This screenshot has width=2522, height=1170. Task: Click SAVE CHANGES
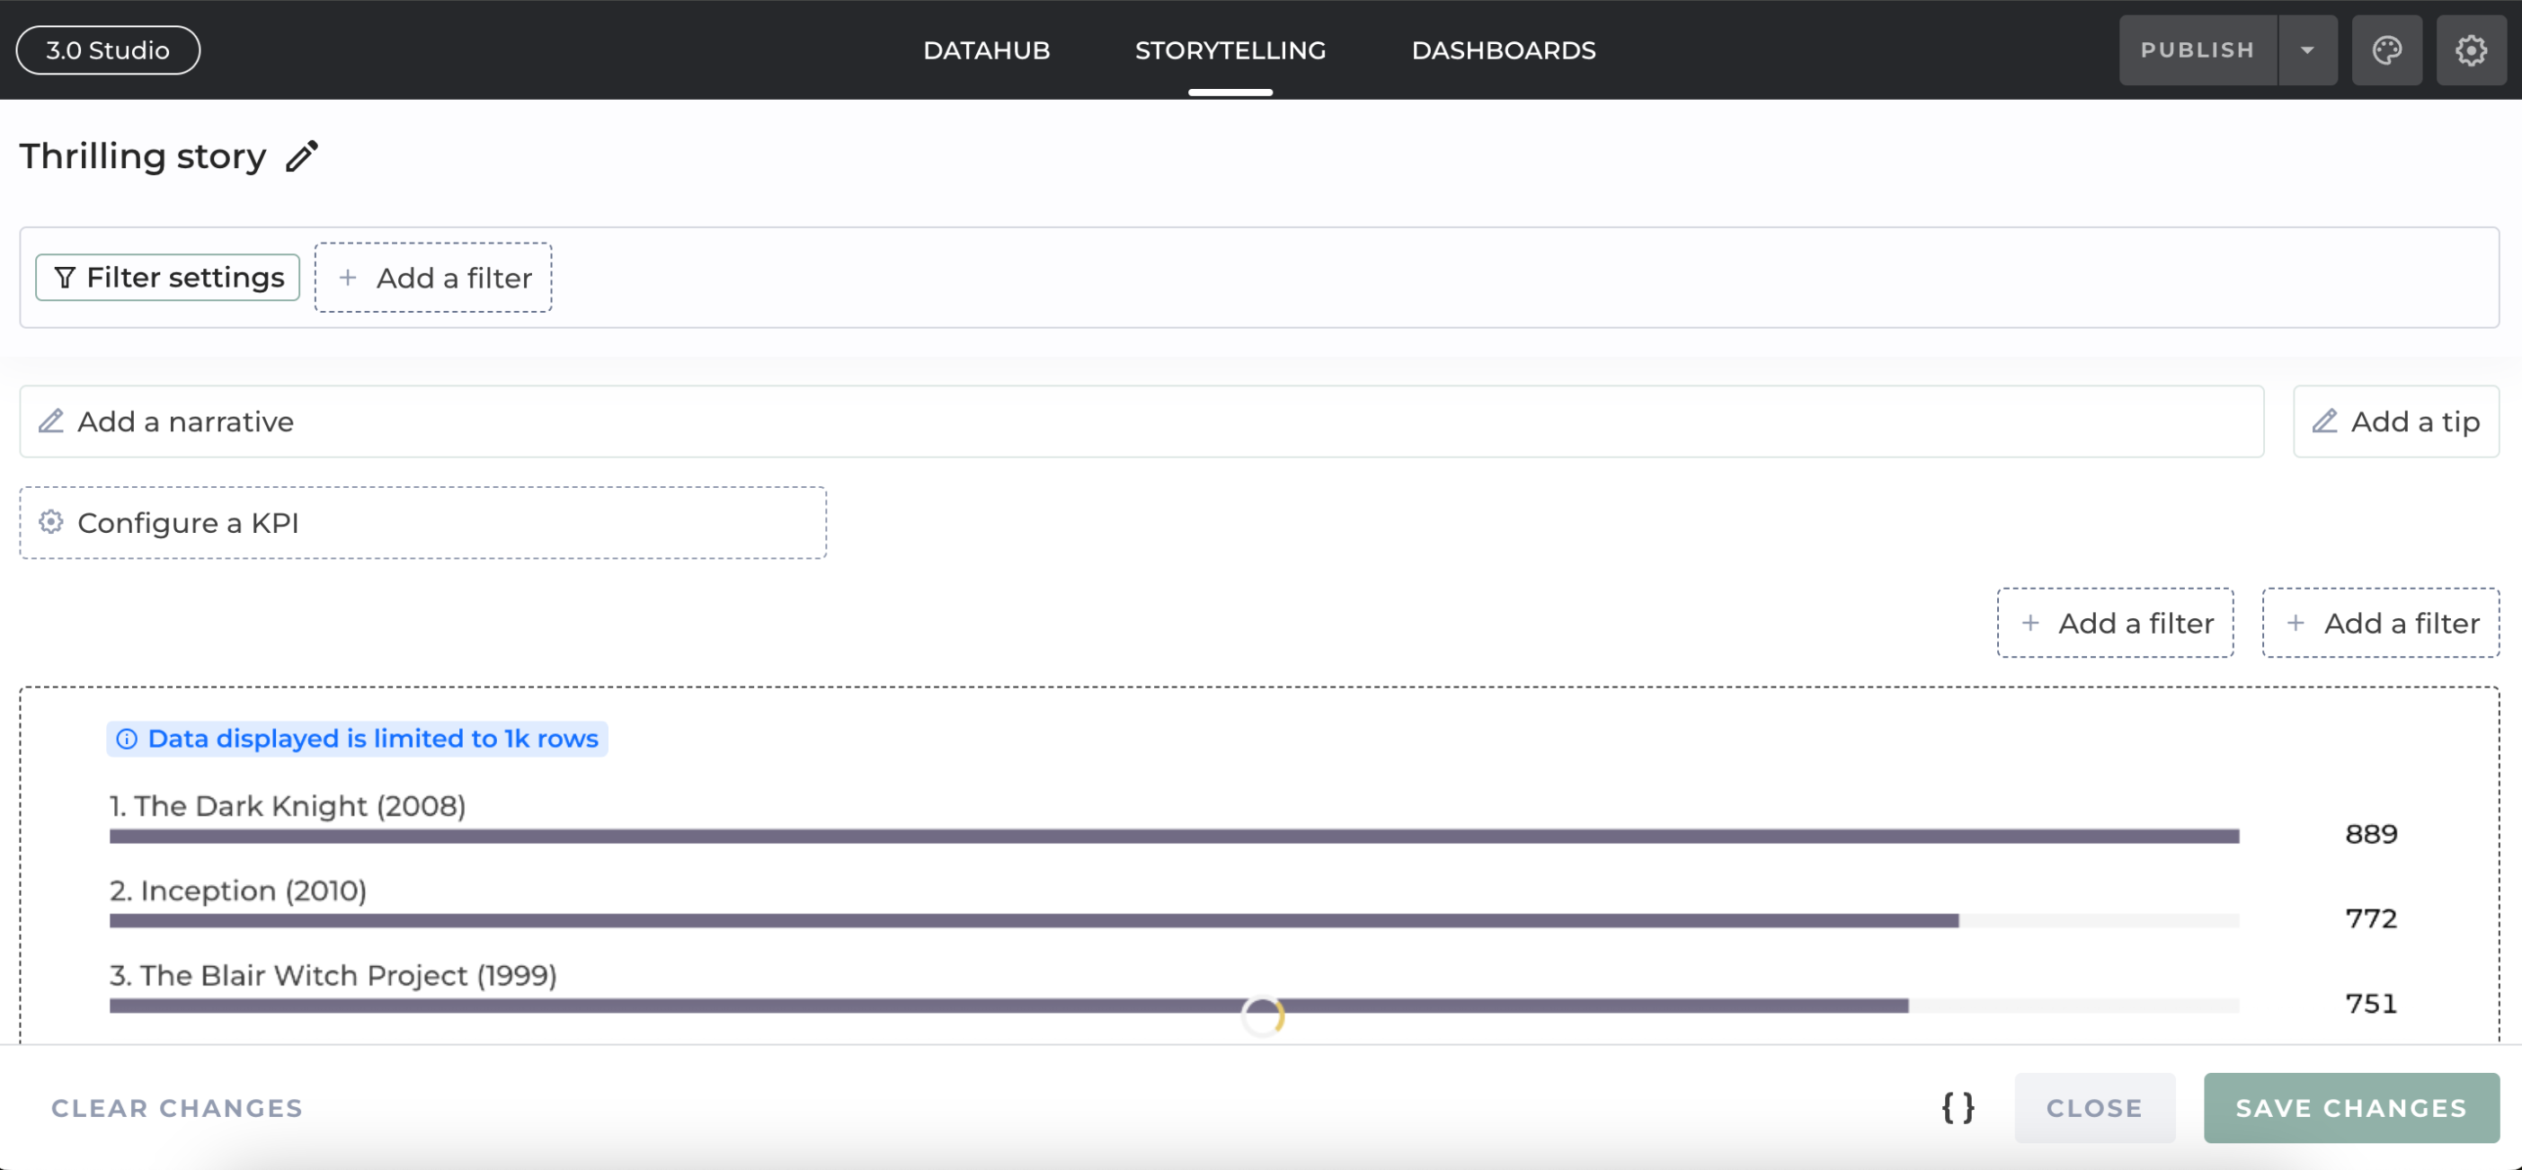pos(2350,1107)
